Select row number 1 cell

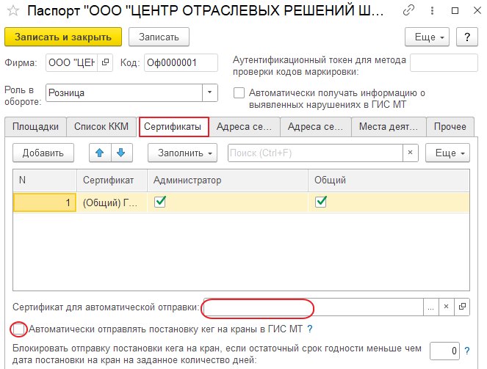[45, 202]
